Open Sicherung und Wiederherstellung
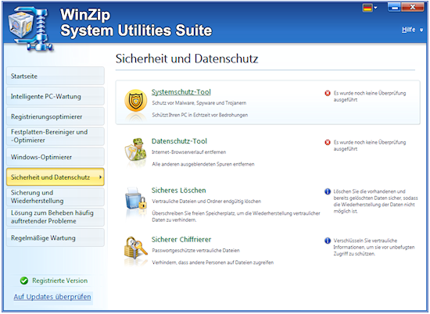 56,197
